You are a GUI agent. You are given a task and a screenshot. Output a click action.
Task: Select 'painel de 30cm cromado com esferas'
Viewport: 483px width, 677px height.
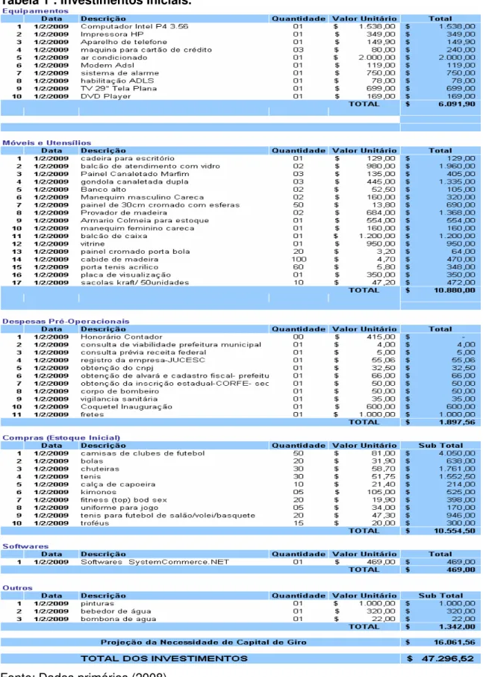(160, 205)
